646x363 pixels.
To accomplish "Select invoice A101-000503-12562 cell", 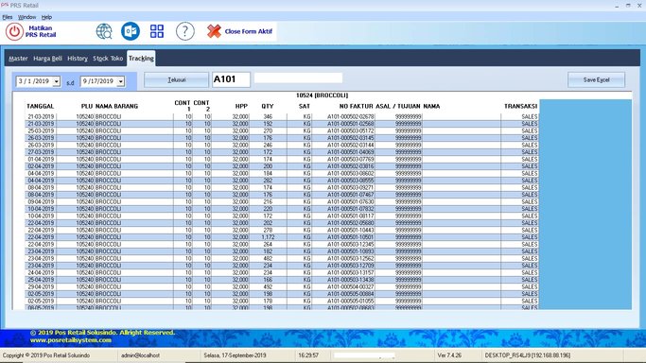I will click(351, 259).
